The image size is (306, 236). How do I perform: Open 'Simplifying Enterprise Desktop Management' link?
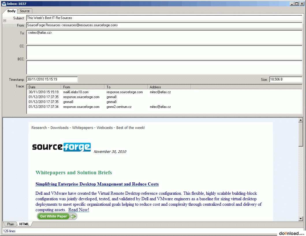[x=97, y=184]
